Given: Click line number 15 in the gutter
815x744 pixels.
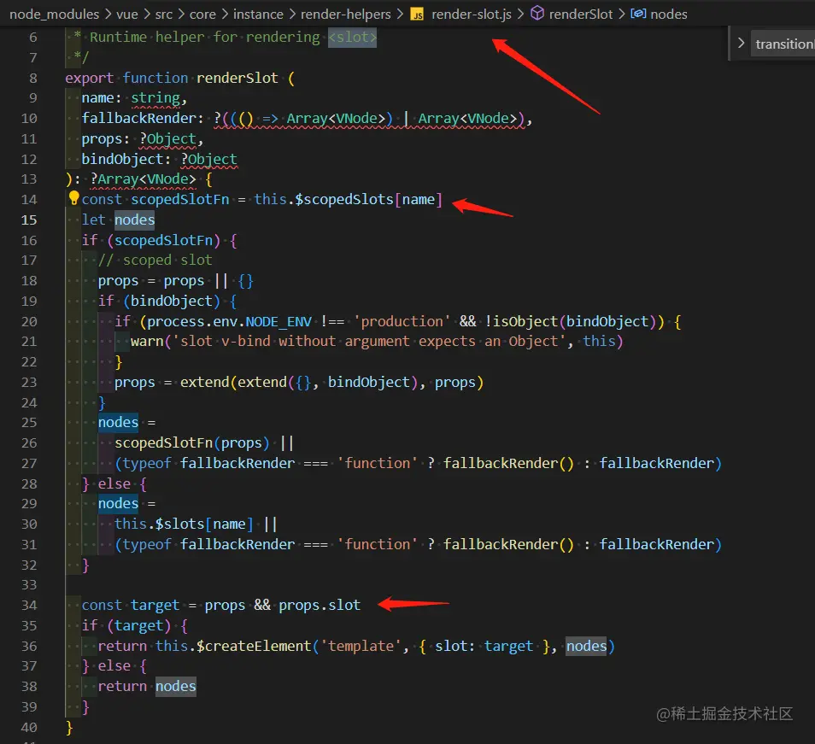Looking at the screenshot, I should click(29, 220).
